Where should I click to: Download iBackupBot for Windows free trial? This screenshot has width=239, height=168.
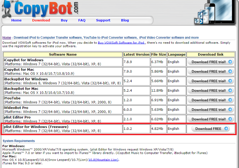pos(210,81)
